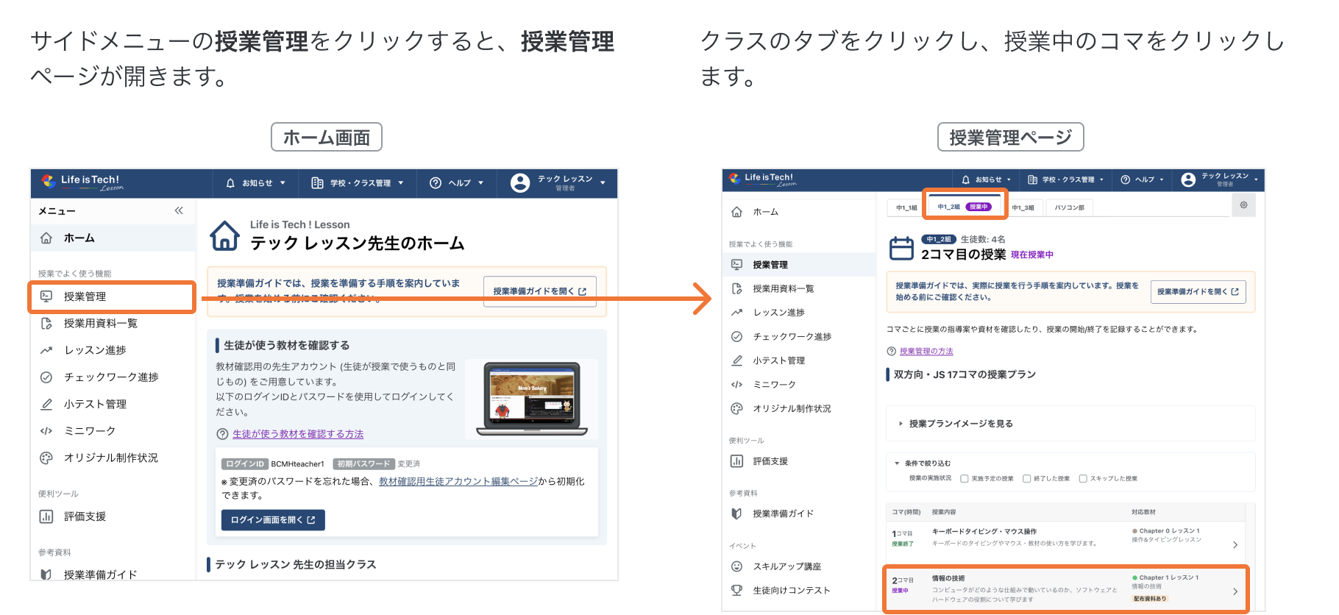Image resolution: width=1339 pixels, height=615 pixels.
Task: Open the 学校・クラス管理 dropdown on the home screen
Action: pyautogui.click(x=358, y=183)
